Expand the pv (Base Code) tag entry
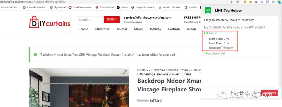Image resolution: width=282 pixels, height=107 pixels. (204, 53)
